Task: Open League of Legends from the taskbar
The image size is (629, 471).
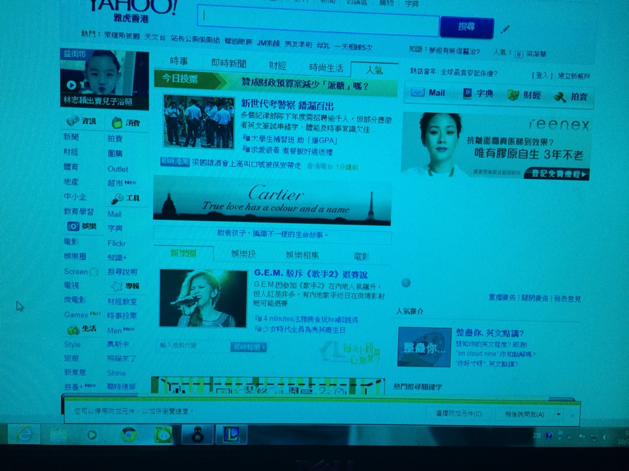Action: click(232, 435)
